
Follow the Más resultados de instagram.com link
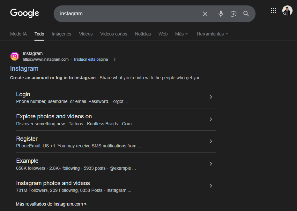coord(51,204)
